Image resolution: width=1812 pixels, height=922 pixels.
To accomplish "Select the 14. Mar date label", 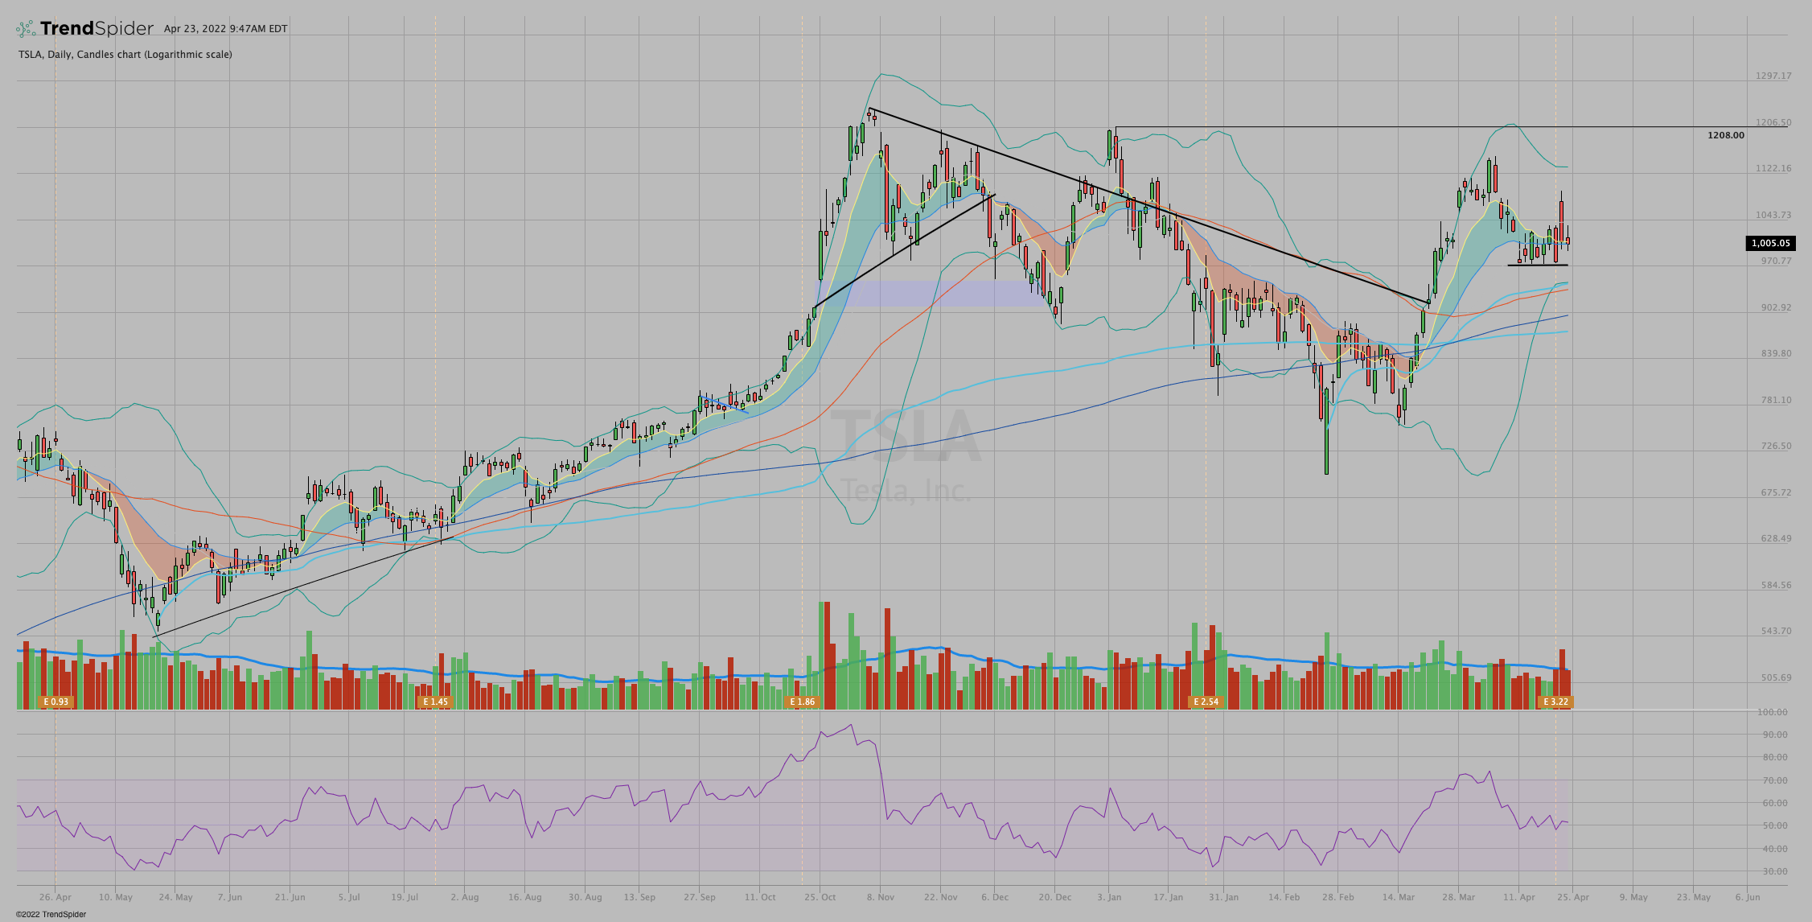I will (1399, 897).
